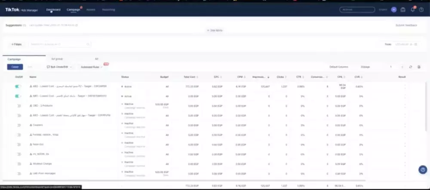This screenshot has height=190, width=430.
Task: Sort by the CTR column
Action: point(303,77)
